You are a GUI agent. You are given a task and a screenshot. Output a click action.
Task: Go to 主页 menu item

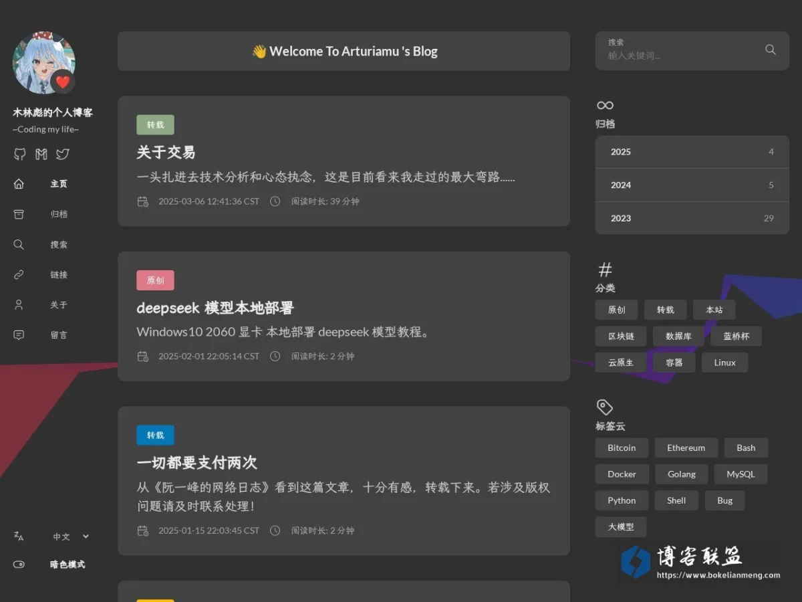coord(59,184)
